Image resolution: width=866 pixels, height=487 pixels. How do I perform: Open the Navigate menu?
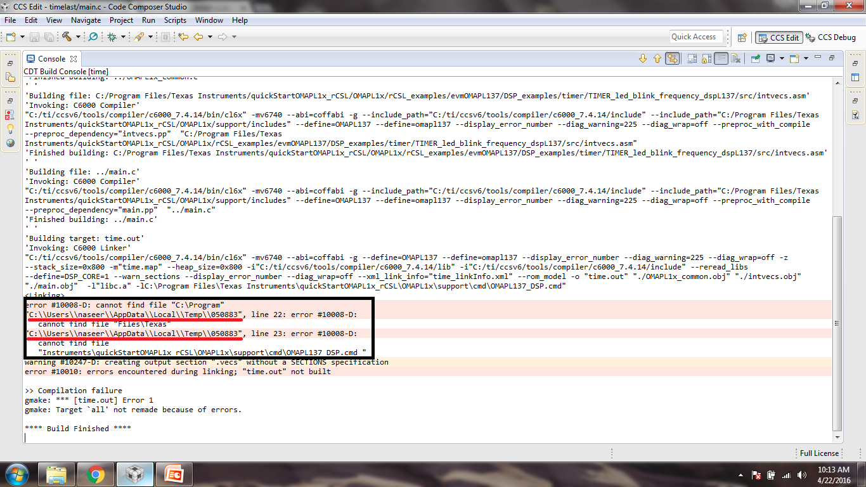pos(86,20)
